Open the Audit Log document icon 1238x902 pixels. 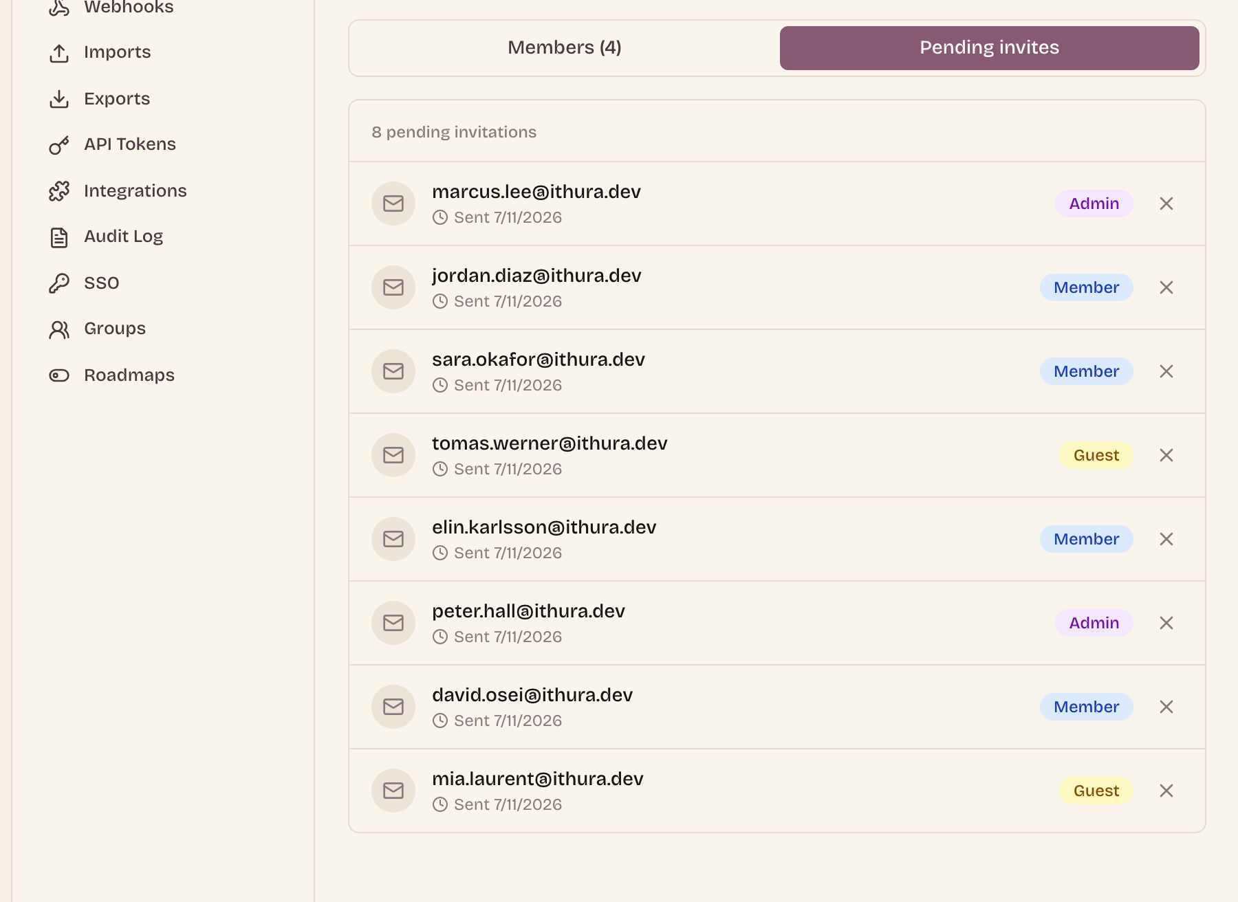59,237
